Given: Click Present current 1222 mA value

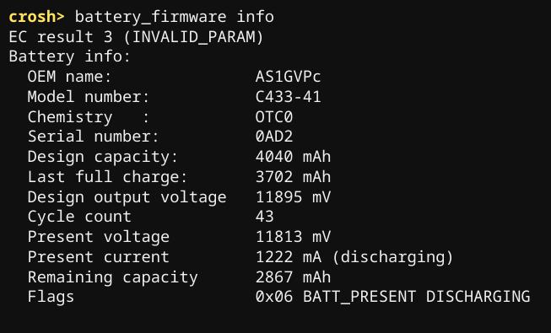Looking at the screenshot, I should pos(288,257).
